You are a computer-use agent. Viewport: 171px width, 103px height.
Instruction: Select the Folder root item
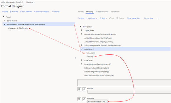pyautogui.click(x=8, y=17)
